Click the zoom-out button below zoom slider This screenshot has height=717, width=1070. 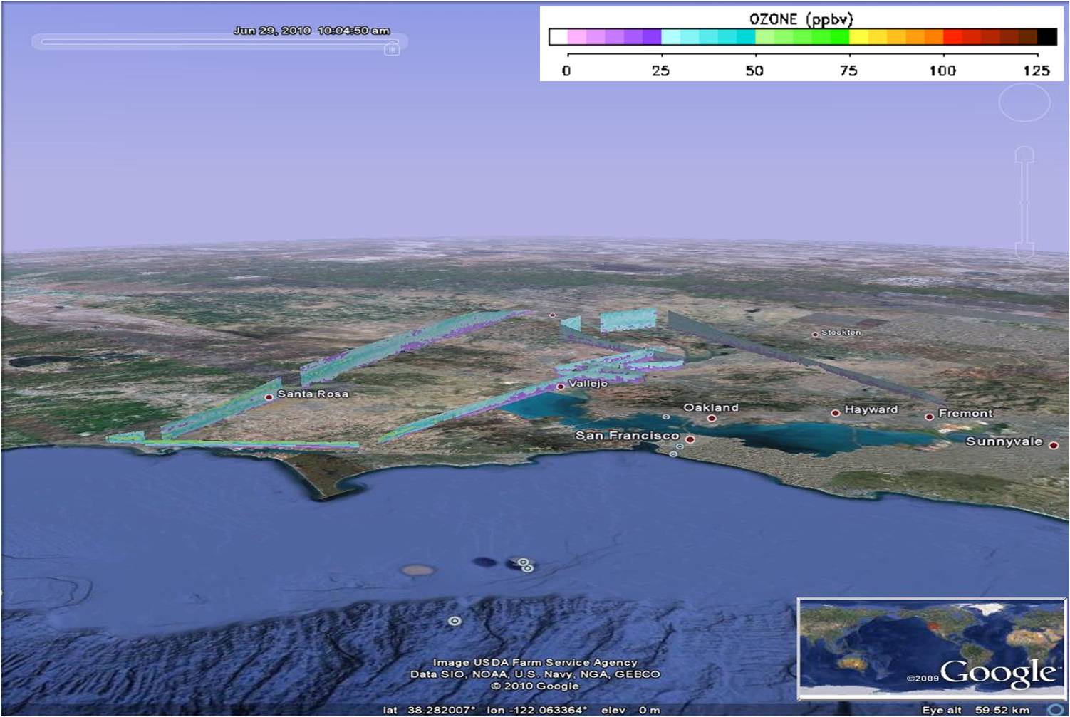[1024, 250]
